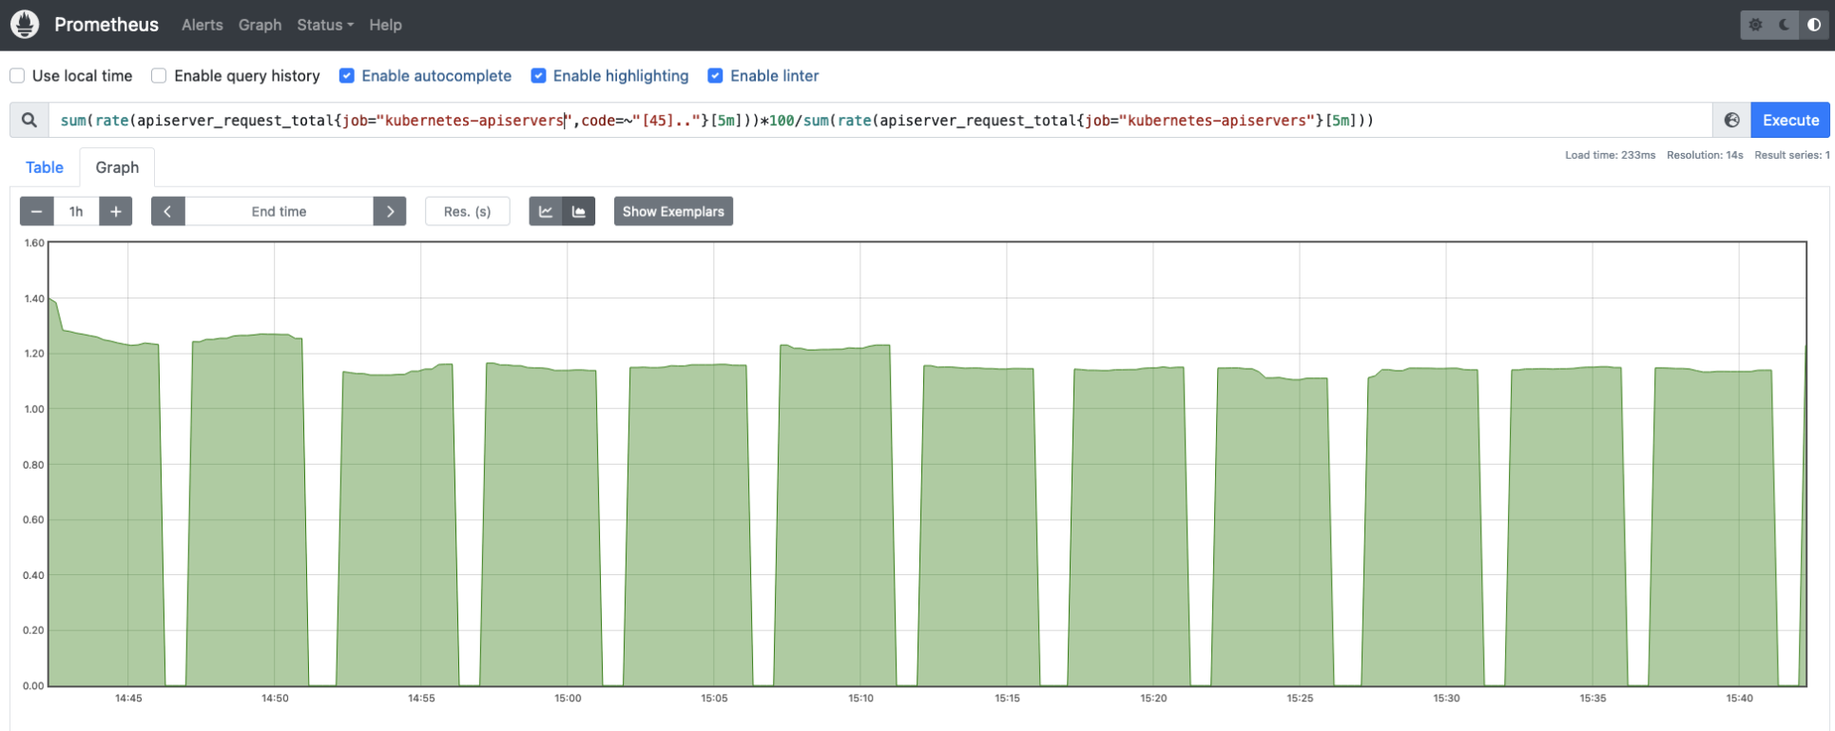The height and width of the screenshot is (731, 1835).
Task: Increase the time range with the plus button
Action: 116,211
